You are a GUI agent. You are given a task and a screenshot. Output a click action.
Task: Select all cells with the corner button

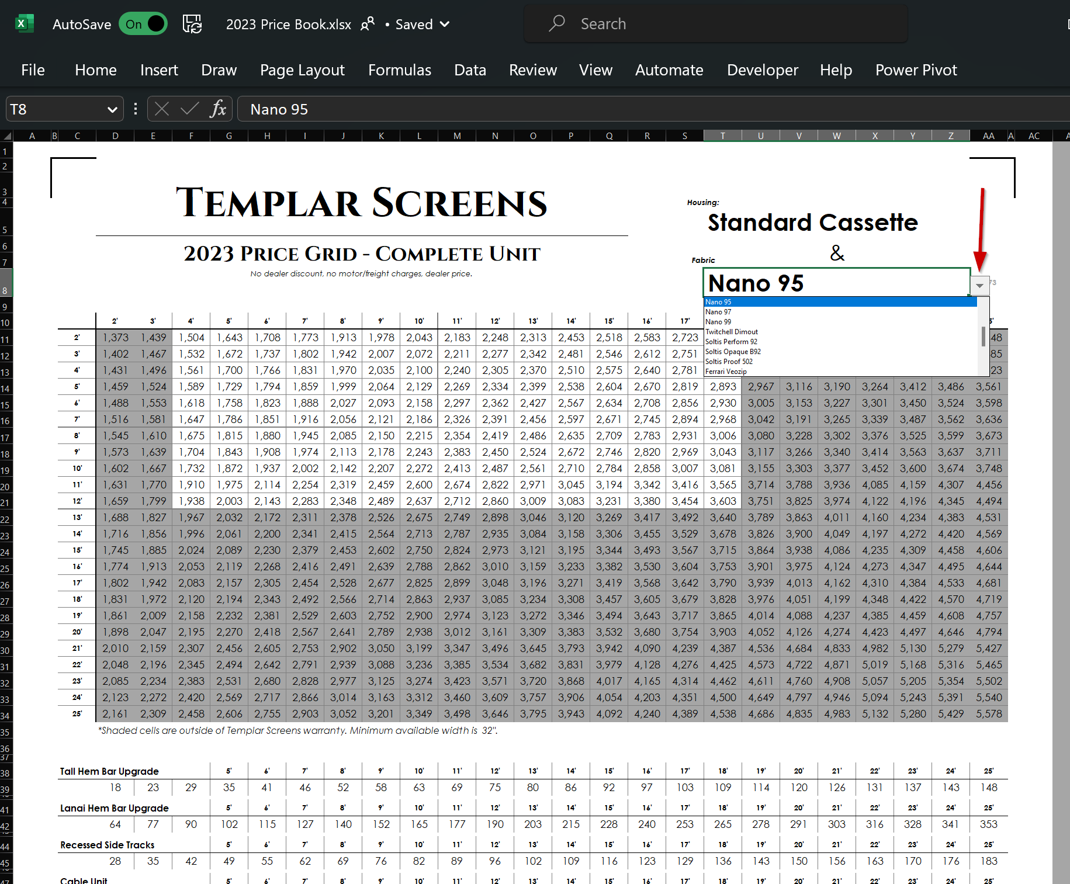coord(6,136)
